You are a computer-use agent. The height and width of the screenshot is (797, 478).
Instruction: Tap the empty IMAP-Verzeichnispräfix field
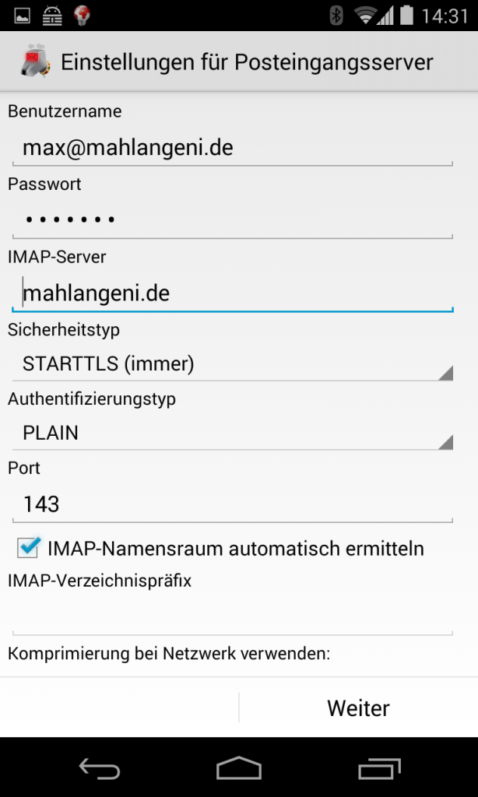pos(232,619)
